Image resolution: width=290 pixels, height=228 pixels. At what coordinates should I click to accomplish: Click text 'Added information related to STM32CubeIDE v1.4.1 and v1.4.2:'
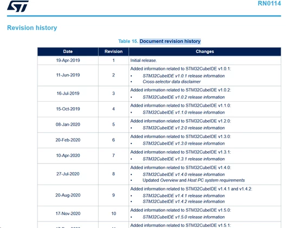(191, 189)
